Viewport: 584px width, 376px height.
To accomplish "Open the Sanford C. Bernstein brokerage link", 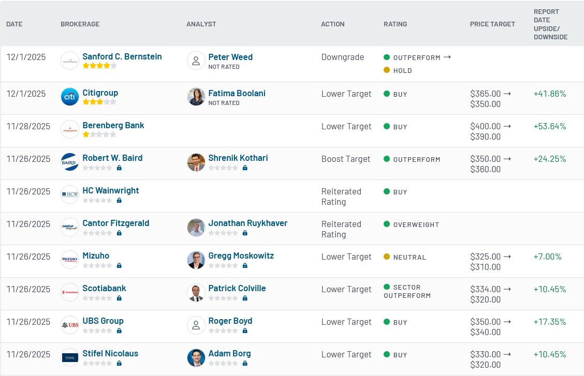I will 122,56.
